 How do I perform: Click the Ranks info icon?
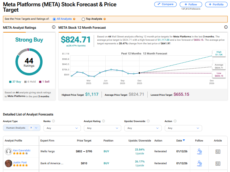[53, 121]
